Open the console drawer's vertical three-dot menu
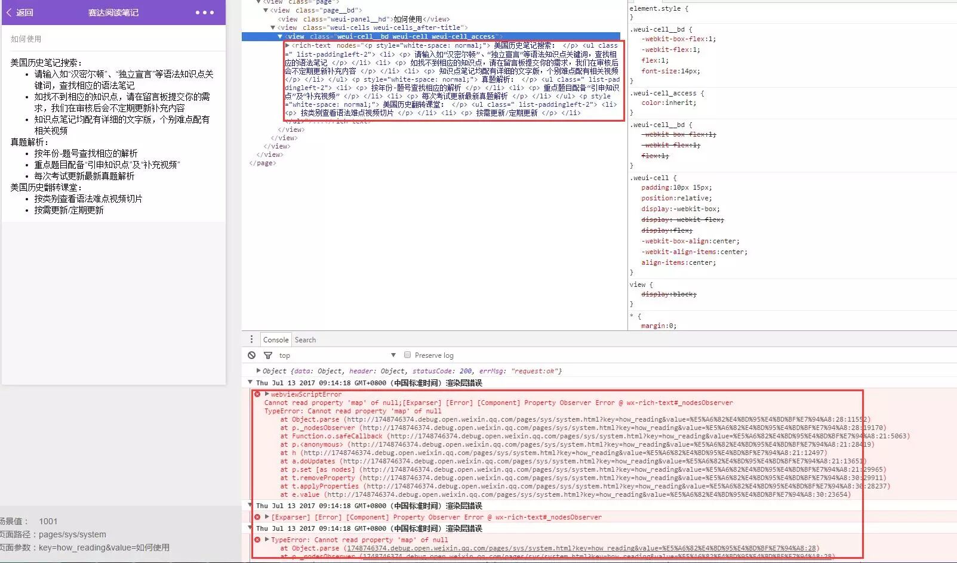Image resolution: width=957 pixels, height=563 pixels. click(251, 339)
